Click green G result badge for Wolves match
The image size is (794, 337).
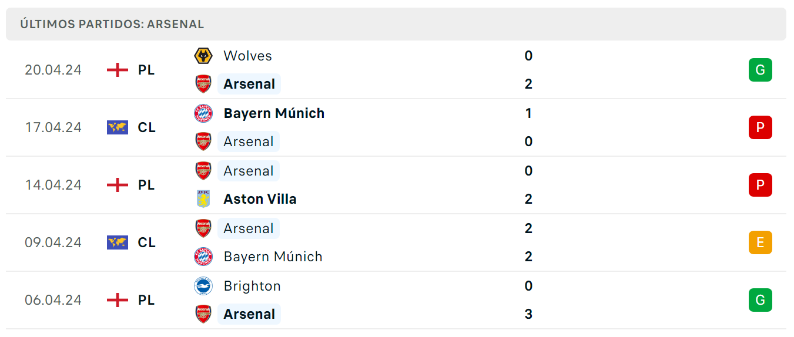tap(760, 70)
